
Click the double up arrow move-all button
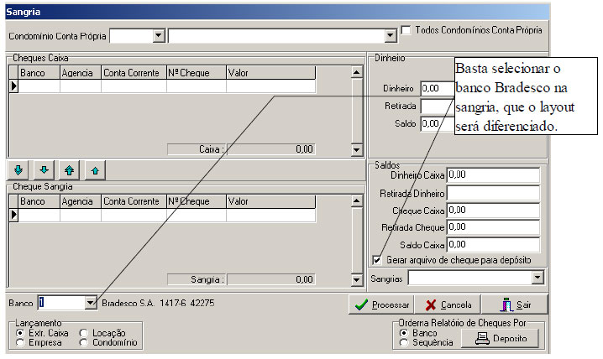(70, 169)
